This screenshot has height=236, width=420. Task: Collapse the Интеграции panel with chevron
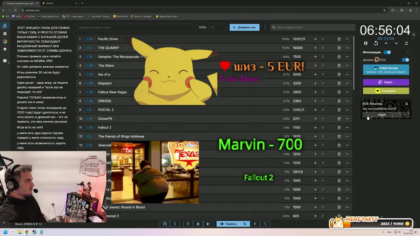pyautogui.click(x=408, y=52)
